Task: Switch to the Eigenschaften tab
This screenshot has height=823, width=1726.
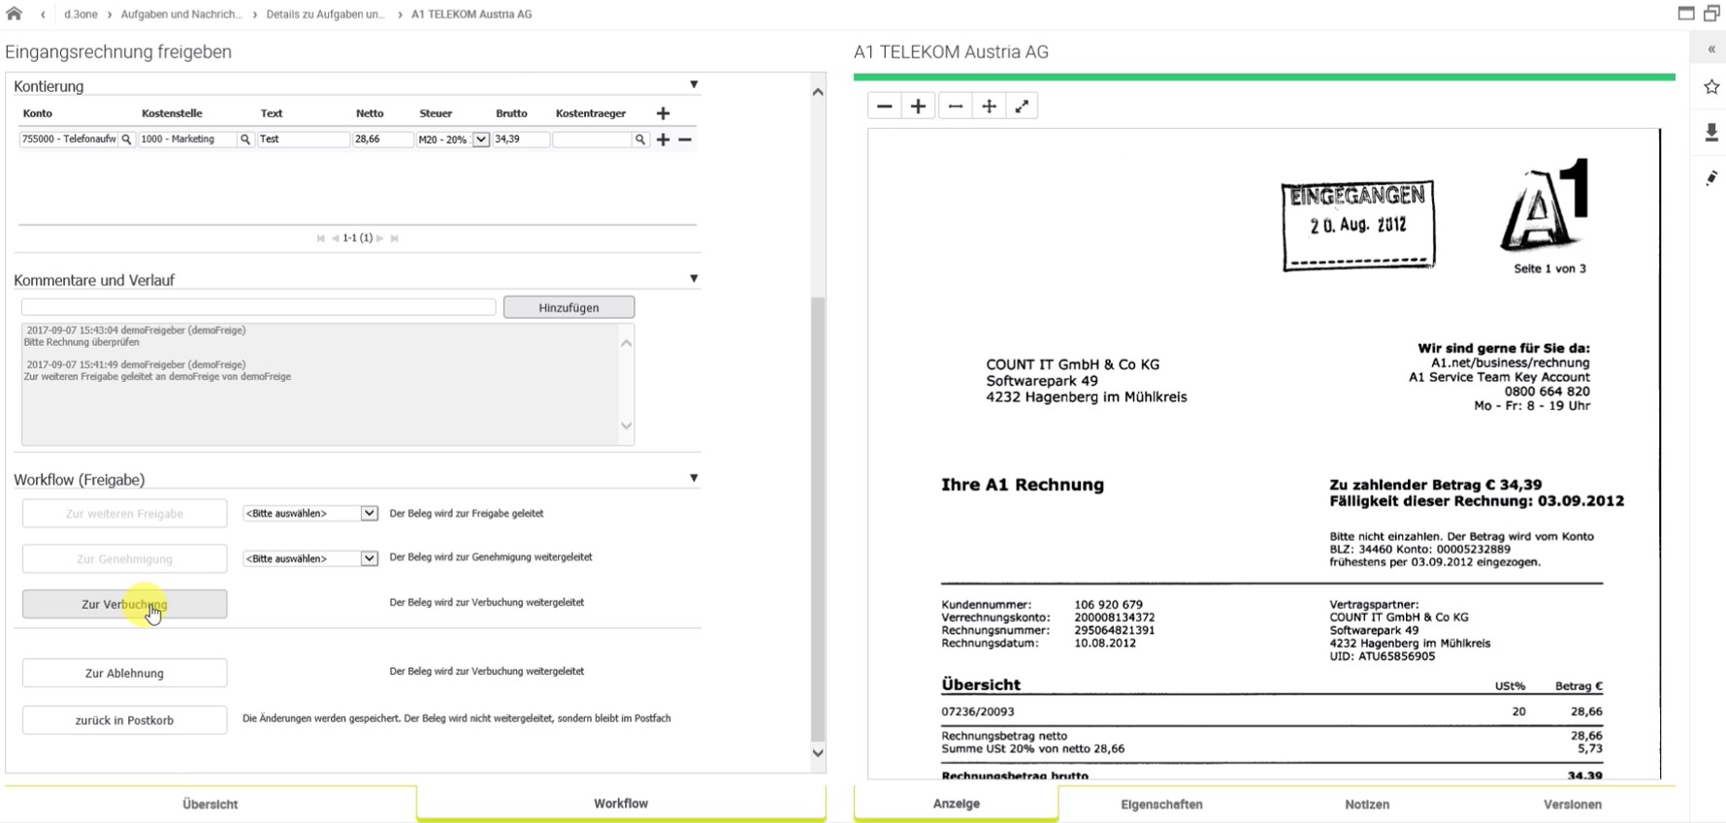Action: point(1161,804)
